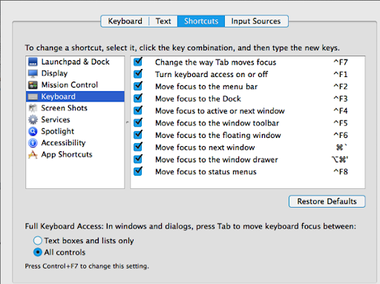Select Launchpad & Dock category

[x=75, y=62]
